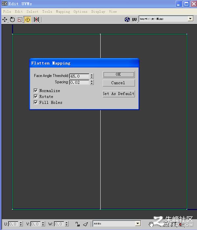
Task: Select the Move UVW tool
Action: coord(5,19)
